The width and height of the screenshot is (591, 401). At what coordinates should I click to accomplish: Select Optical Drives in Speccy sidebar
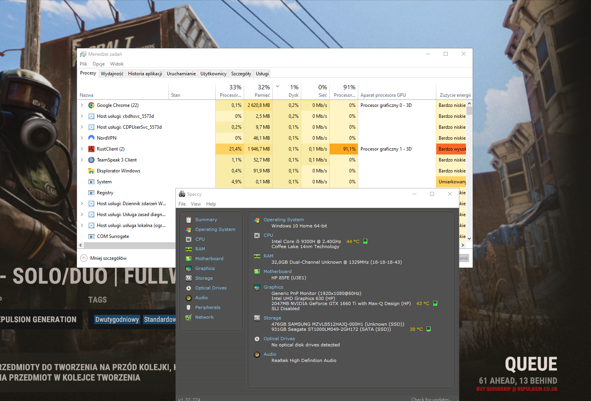(211, 287)
